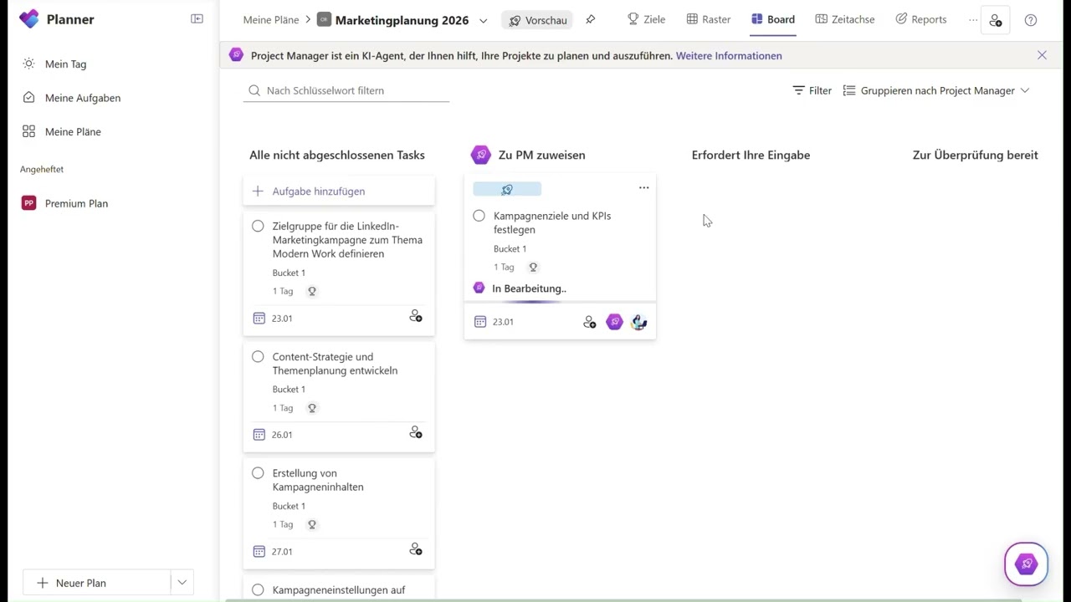The height and width of the screenshot is (602, 1071).
Task: Click the Meine Pläne breadcrumb
Action: [x=271, y=20]
